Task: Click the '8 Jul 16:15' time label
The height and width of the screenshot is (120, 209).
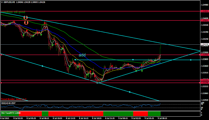Action: [84, 118]
